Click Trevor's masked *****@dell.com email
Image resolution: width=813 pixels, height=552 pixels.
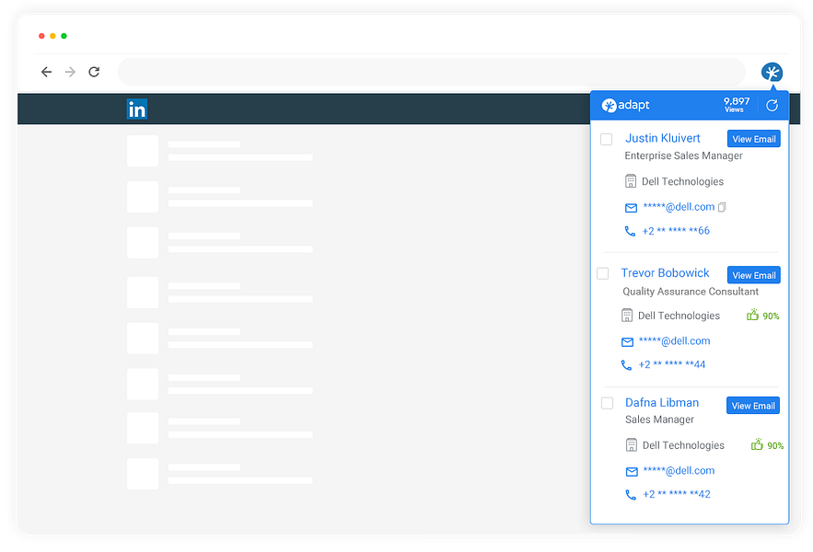[675, 341]
